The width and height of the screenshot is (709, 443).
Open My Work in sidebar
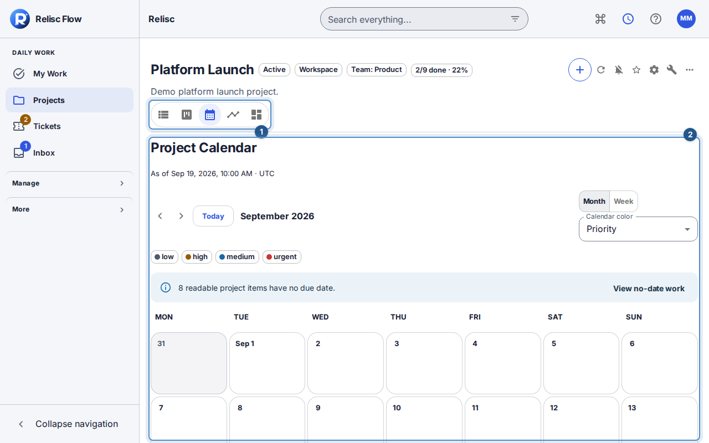pos(70,74)
